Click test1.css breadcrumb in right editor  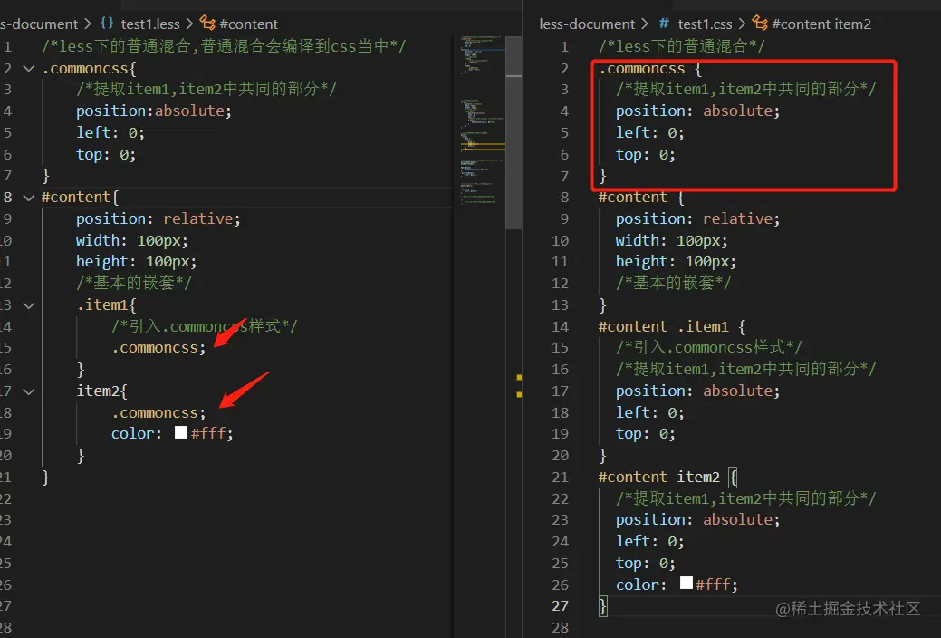(x=705, y=24)
